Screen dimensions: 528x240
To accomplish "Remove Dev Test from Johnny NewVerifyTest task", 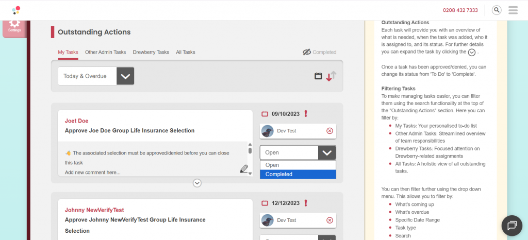I will point(329,220).
